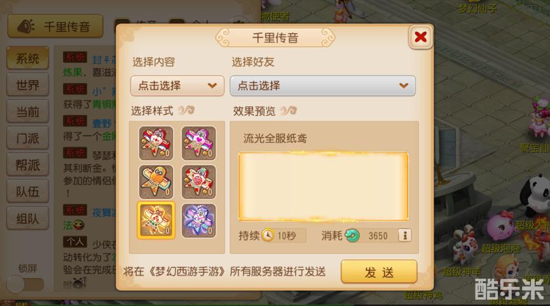Open the 组队 tab
The width and height of the screenshot is (550, 306).
point(28,218)
